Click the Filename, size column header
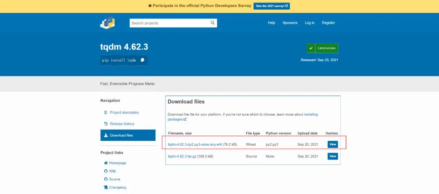 180,133
